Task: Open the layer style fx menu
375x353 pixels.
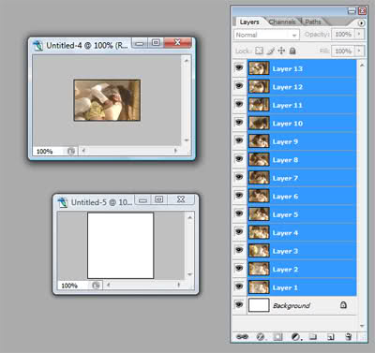Action: point(261,337)
